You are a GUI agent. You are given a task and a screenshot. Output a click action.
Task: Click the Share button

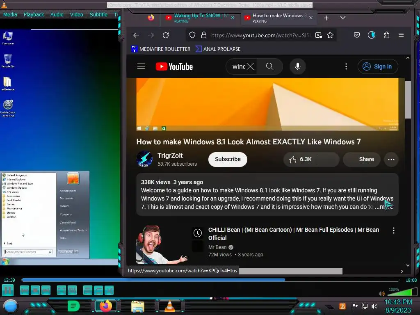[x=362, y=160]
